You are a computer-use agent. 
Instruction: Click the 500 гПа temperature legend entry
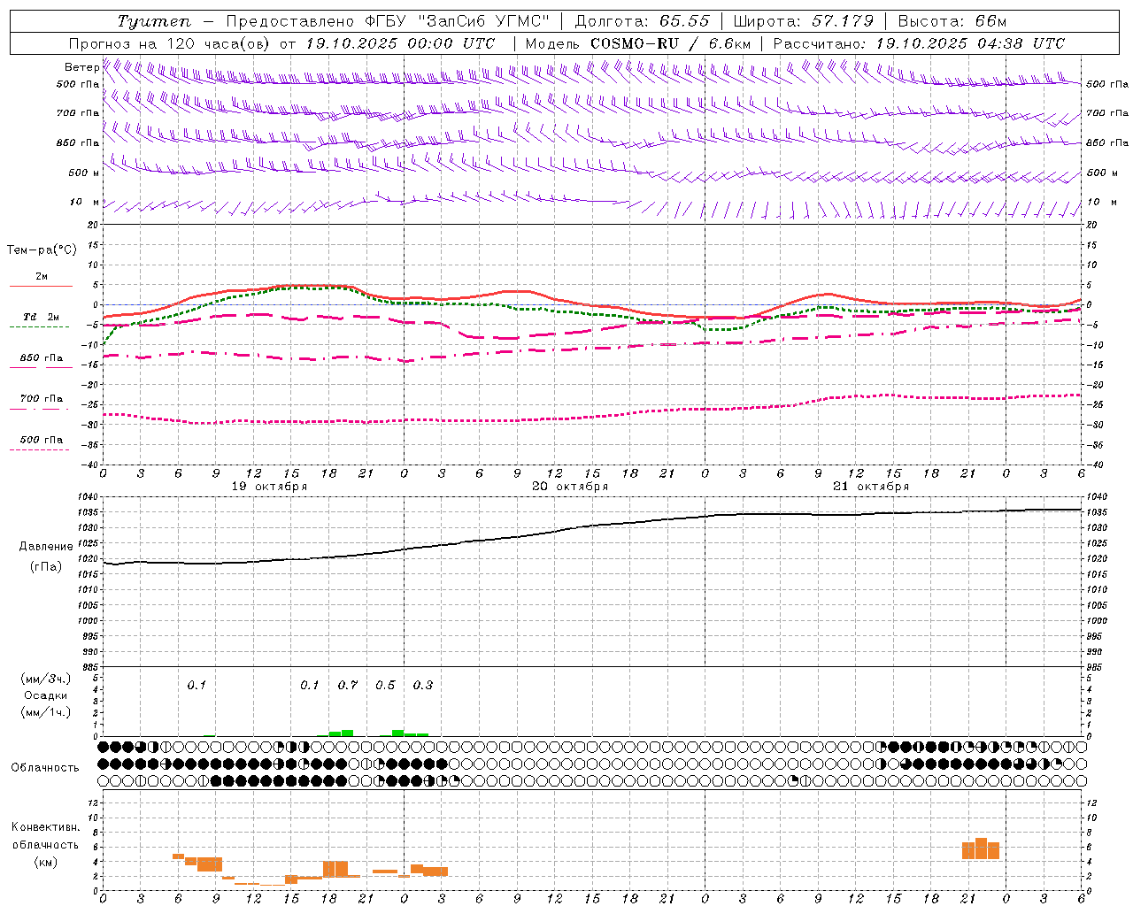pos(42,440)
